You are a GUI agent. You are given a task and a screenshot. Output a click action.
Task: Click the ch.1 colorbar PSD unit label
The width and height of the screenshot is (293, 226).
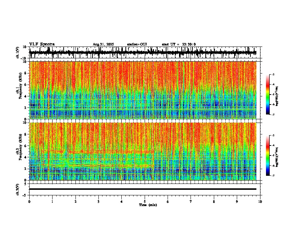coord(277,96)
